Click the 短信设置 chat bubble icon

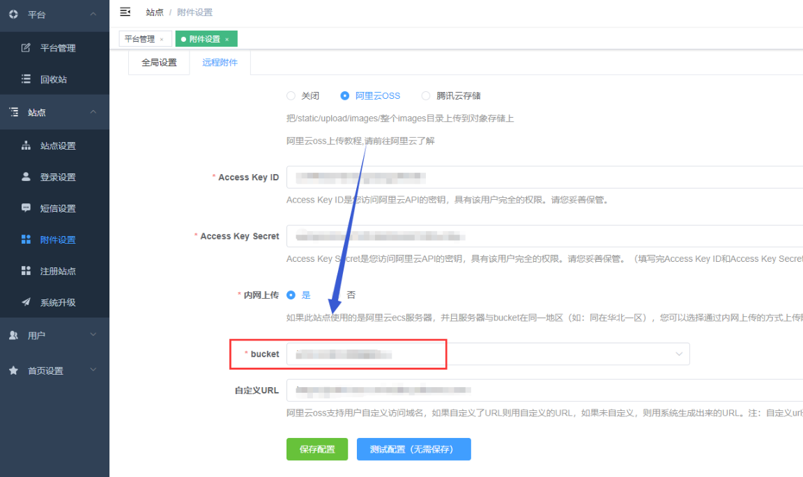tap(26, 208)
